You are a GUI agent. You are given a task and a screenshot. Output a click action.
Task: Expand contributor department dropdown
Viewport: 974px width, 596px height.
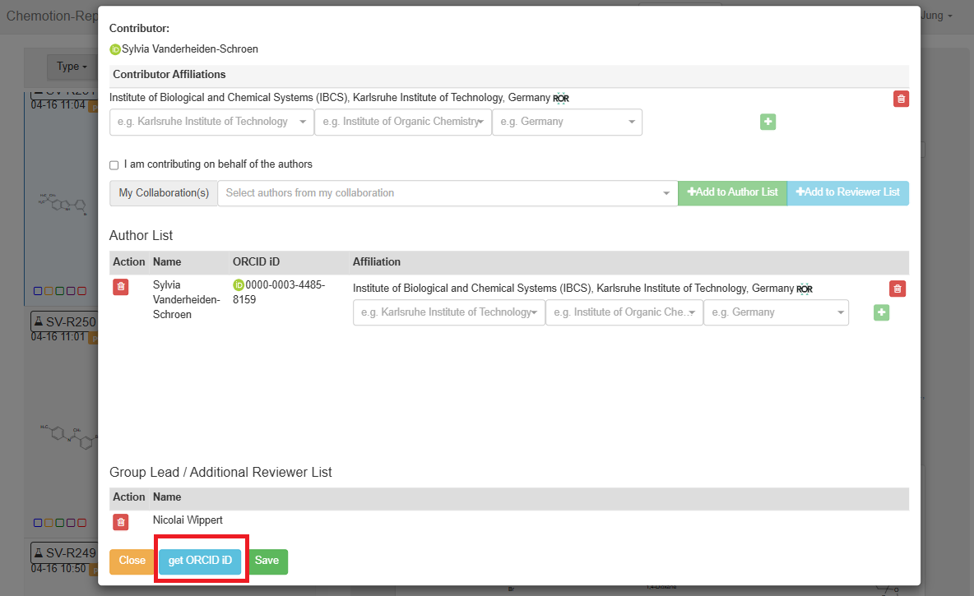pyautogui.click(x=402, y=122)
